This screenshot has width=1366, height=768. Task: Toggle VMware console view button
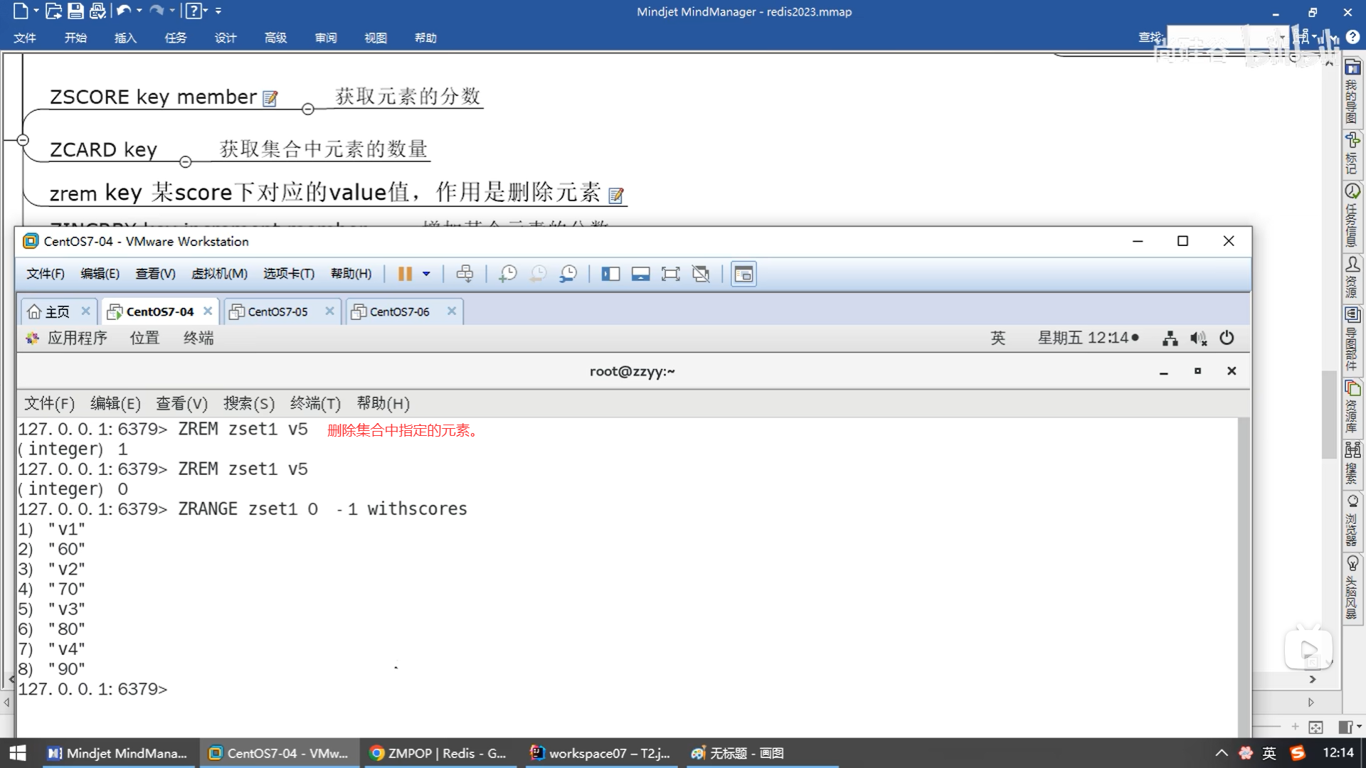[x=743, y=274]
